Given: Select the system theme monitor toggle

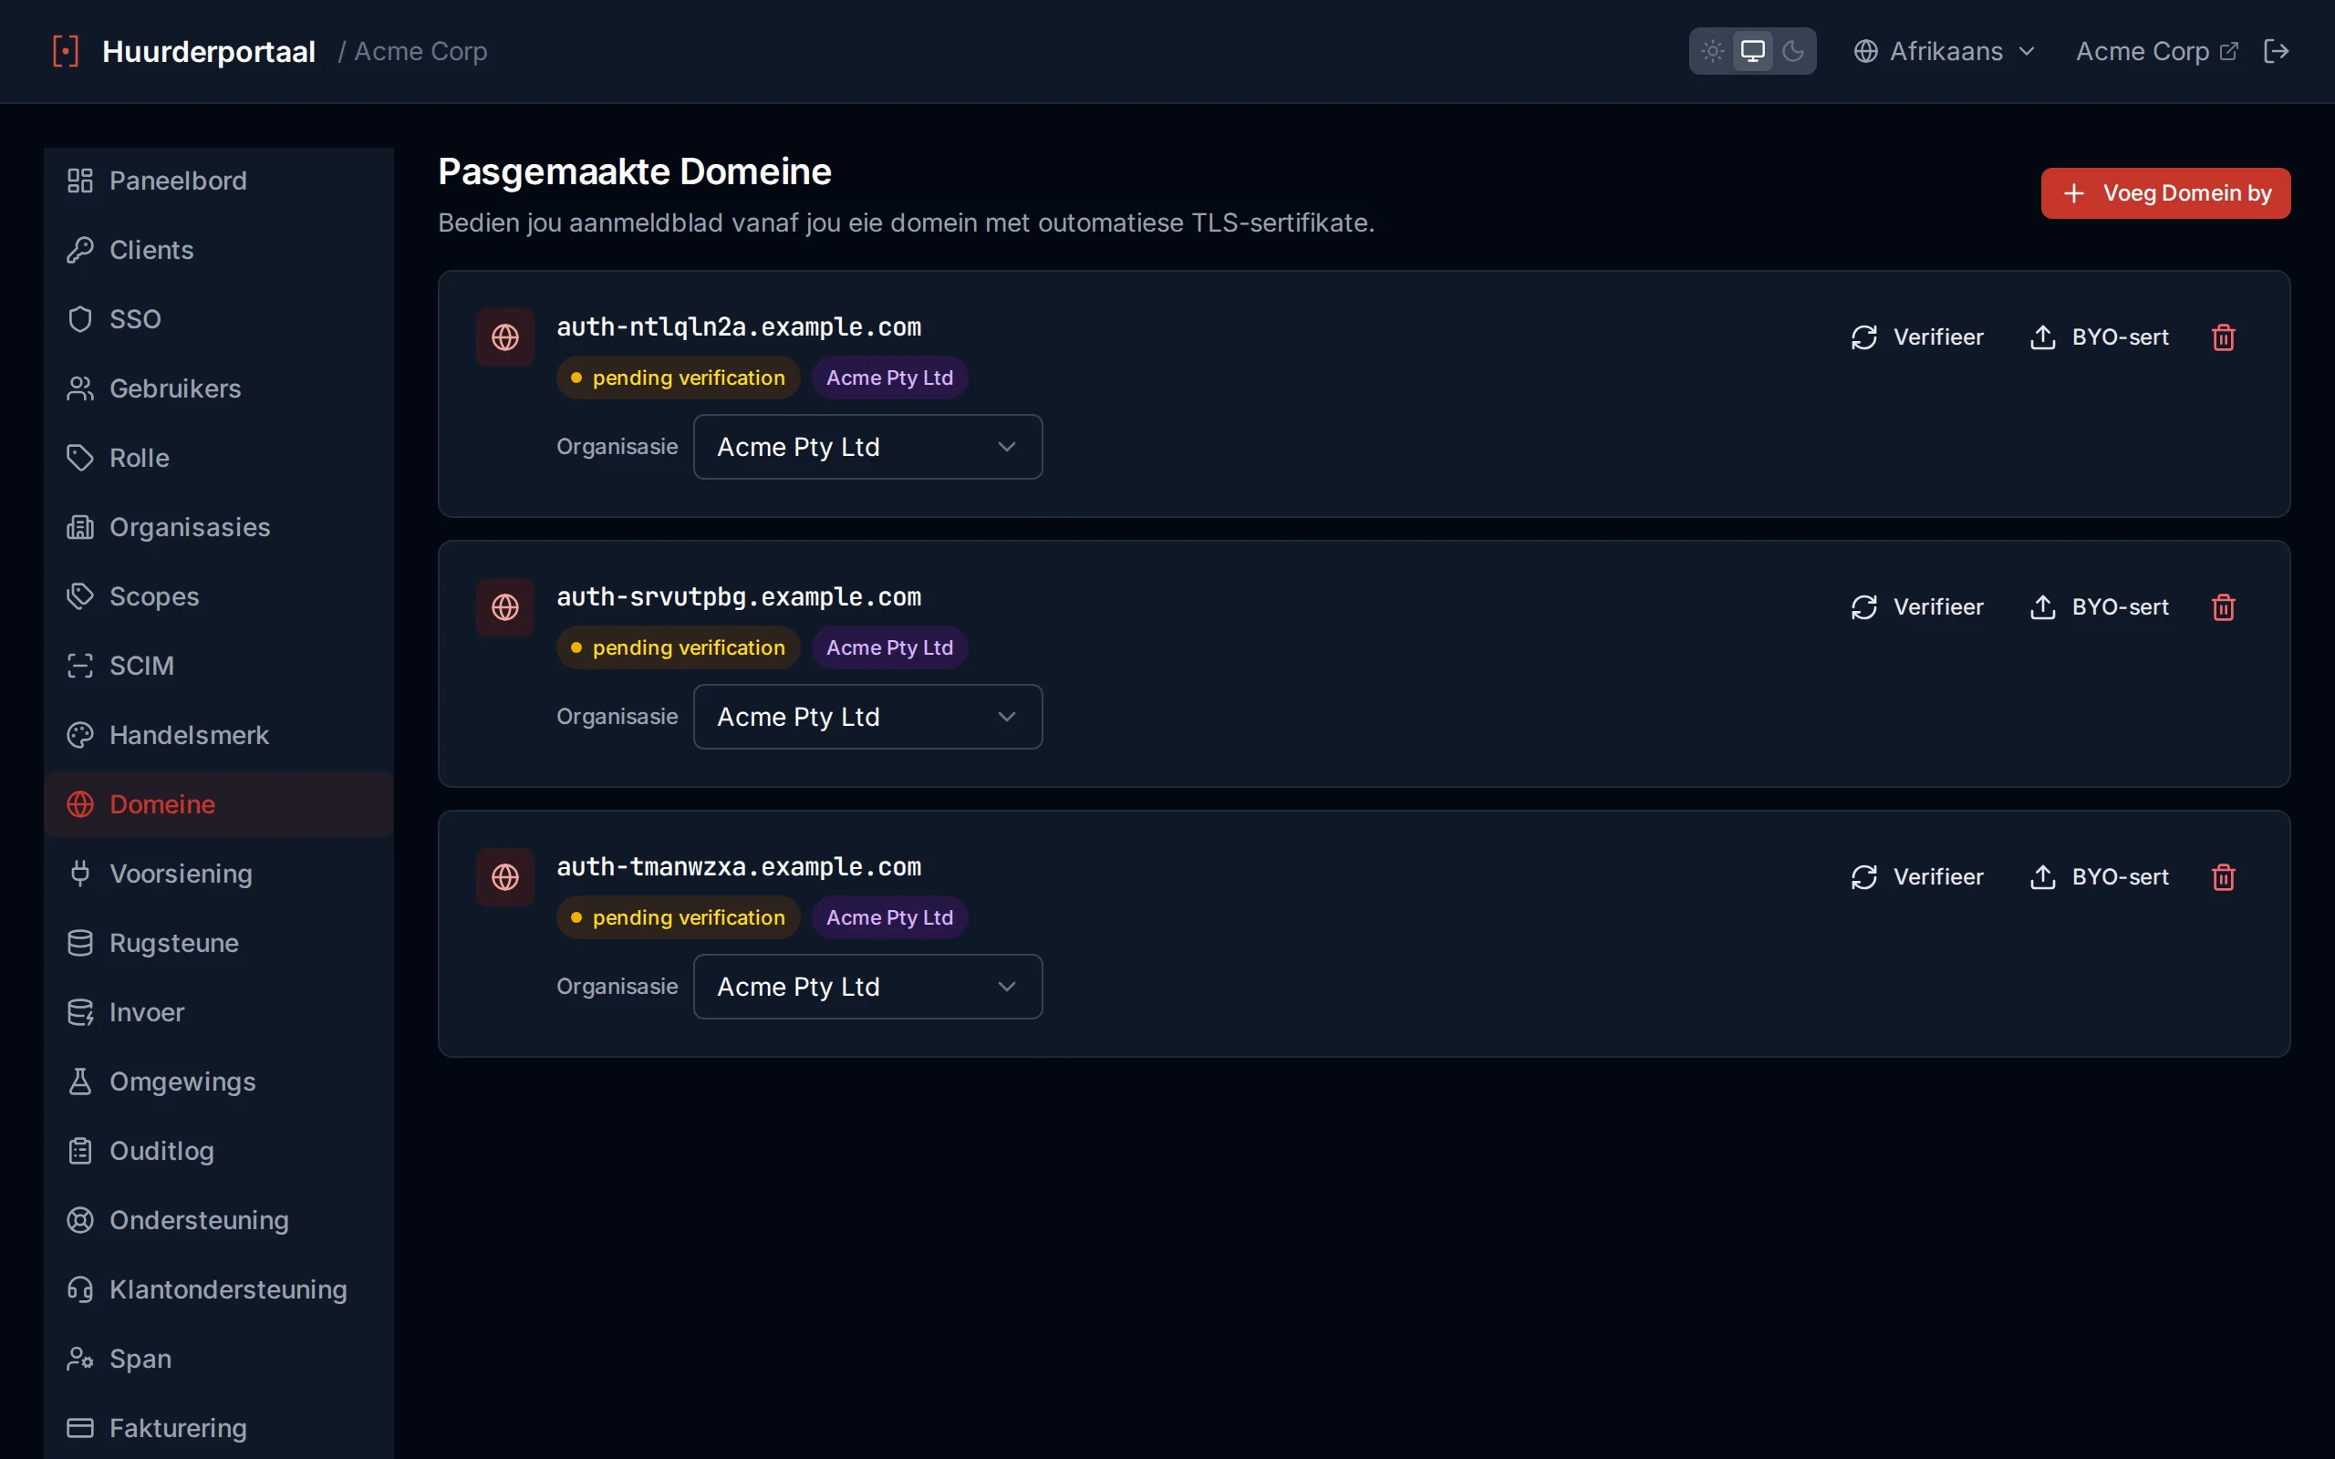Looking at the screenshot, I should [x=1753, y=51].
